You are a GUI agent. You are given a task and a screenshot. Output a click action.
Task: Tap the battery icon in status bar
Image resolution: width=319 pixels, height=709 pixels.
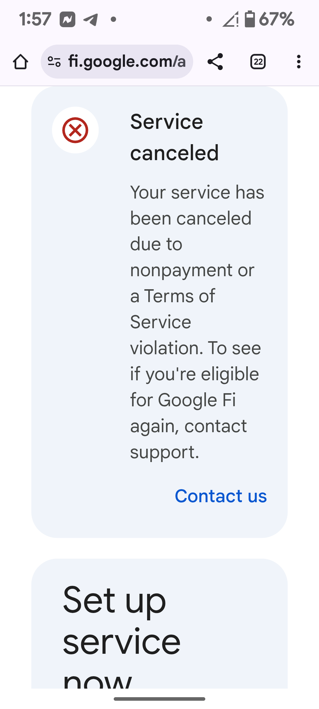pos(250,19)
